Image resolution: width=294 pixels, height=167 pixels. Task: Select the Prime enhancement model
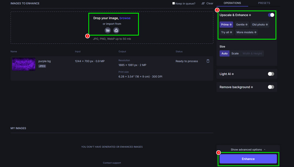click(x=226, y=25)
